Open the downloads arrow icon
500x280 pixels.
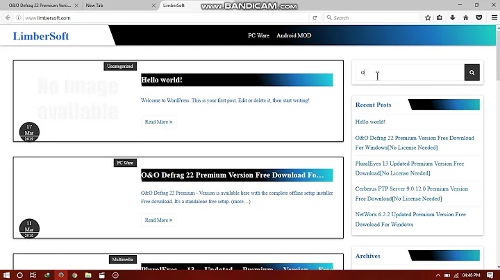[x=453, y=18]
